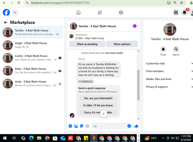Expand Customize chat section

169,63
